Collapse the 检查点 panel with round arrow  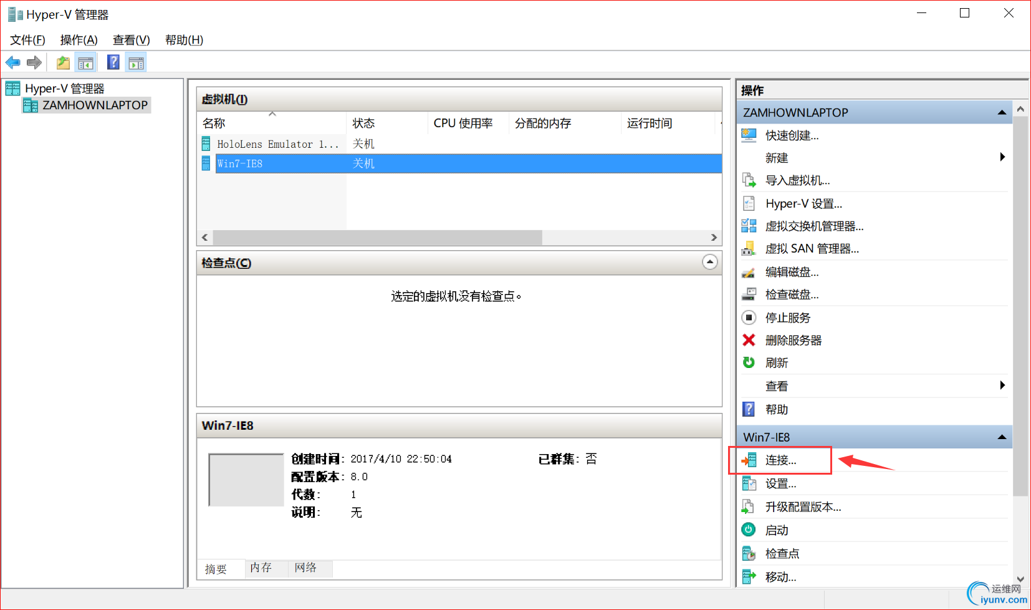click(x=709, y=262)
